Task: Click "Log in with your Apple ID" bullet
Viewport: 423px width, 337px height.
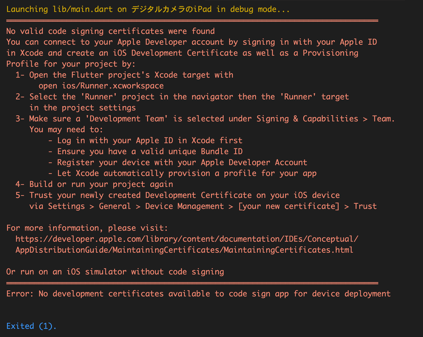Action: click(145, 141)
